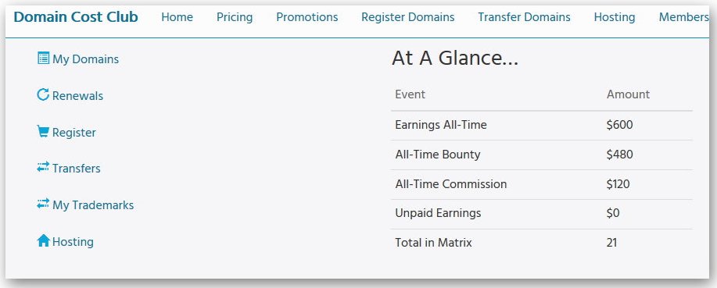Open the Hosting navigation bar item
The width and height of the screenshot is (717, 288).
tap(615, 17)
